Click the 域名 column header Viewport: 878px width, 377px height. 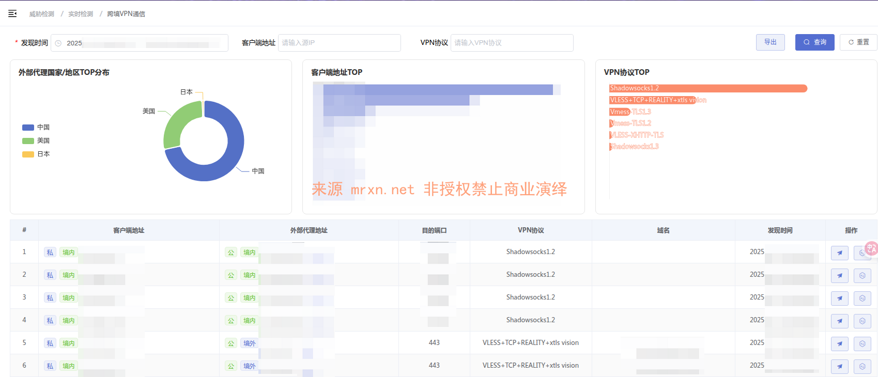point(664,230)
